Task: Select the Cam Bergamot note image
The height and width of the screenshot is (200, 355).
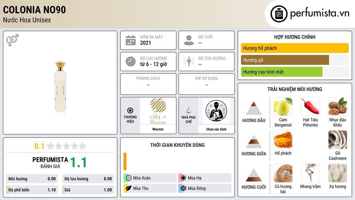Action: pos(283,106)
